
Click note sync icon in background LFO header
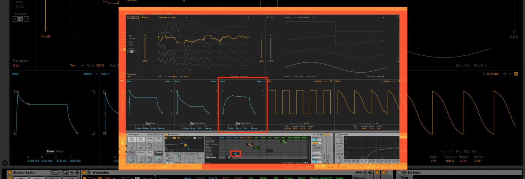[511, 74]
